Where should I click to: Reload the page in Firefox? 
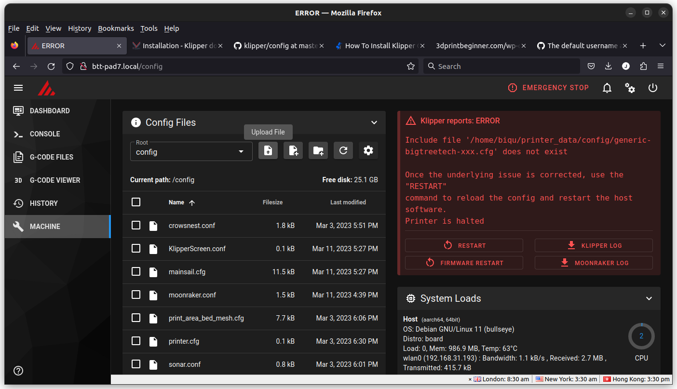pyautogui.click(x=51, y=67)
